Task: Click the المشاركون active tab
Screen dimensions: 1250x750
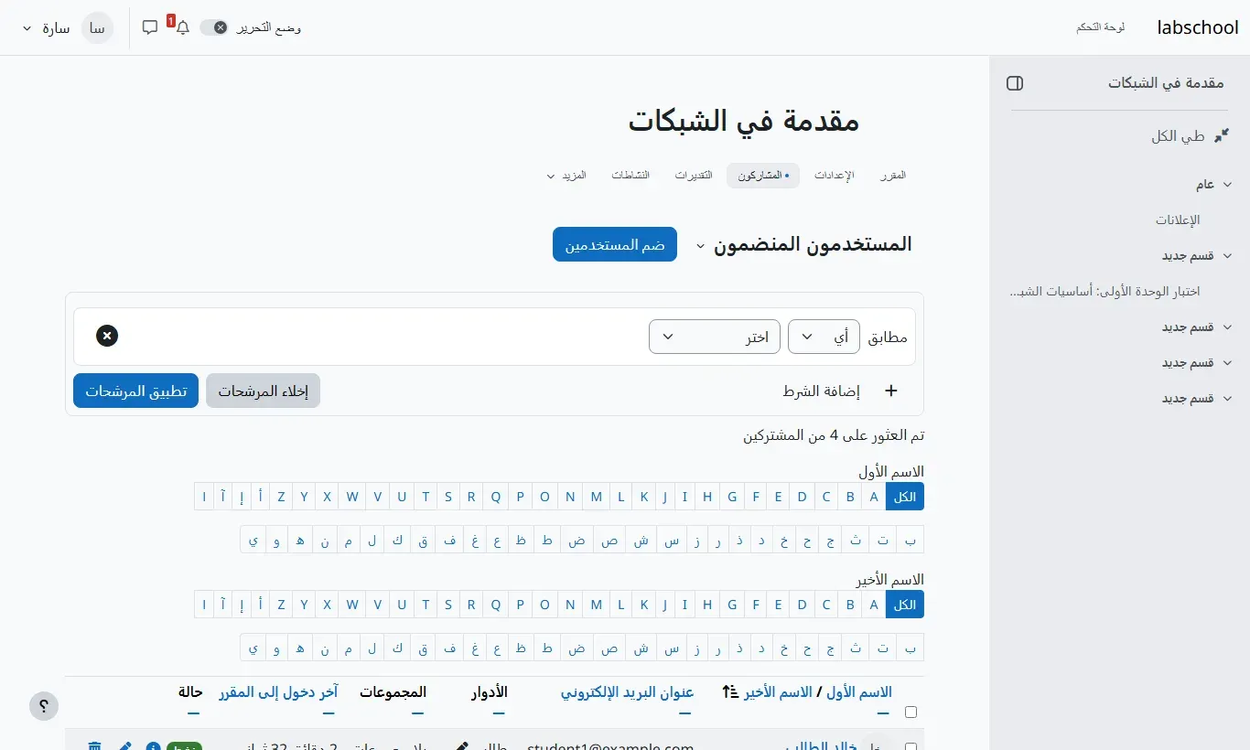Action: [x=763, y=176]
